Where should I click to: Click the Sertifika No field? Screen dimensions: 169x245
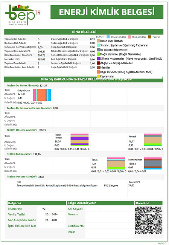point(110,226)
